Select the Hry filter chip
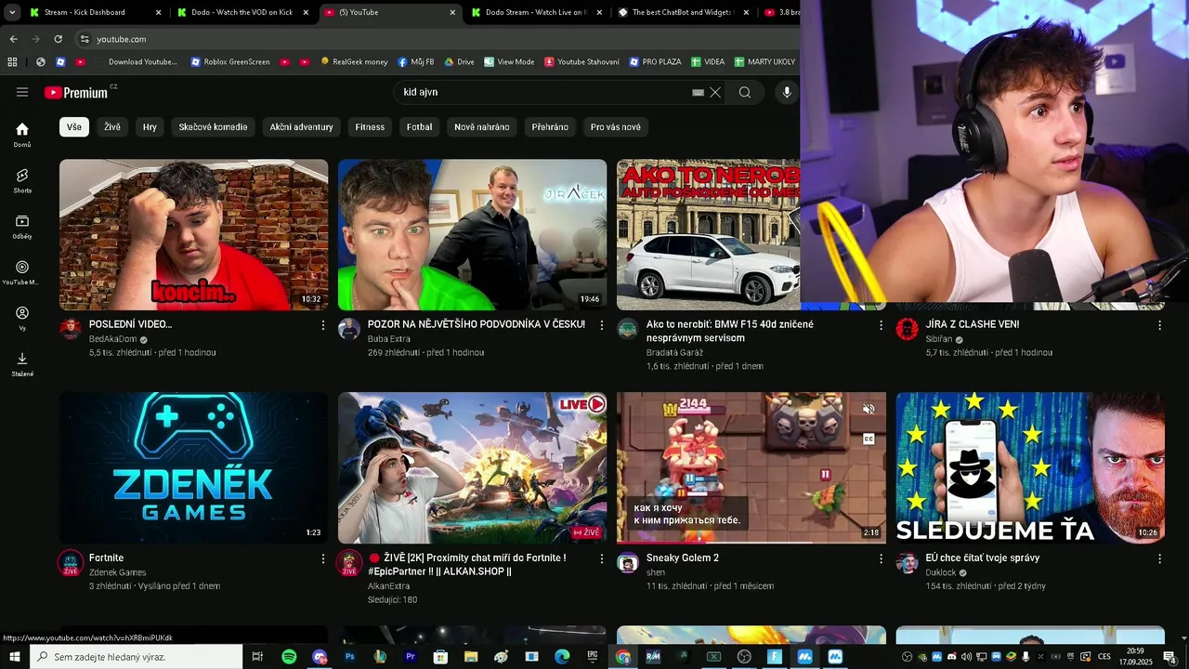1189x669 pixels. (150, 127)
